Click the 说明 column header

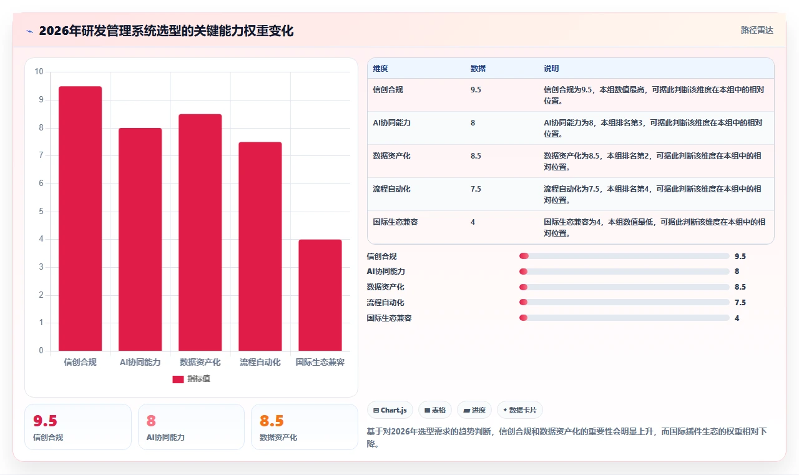pyautogui.click(x=551, y=69)
